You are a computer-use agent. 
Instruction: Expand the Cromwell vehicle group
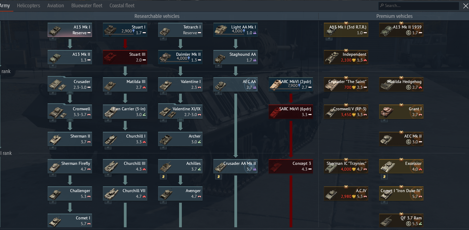click(70, 119)
